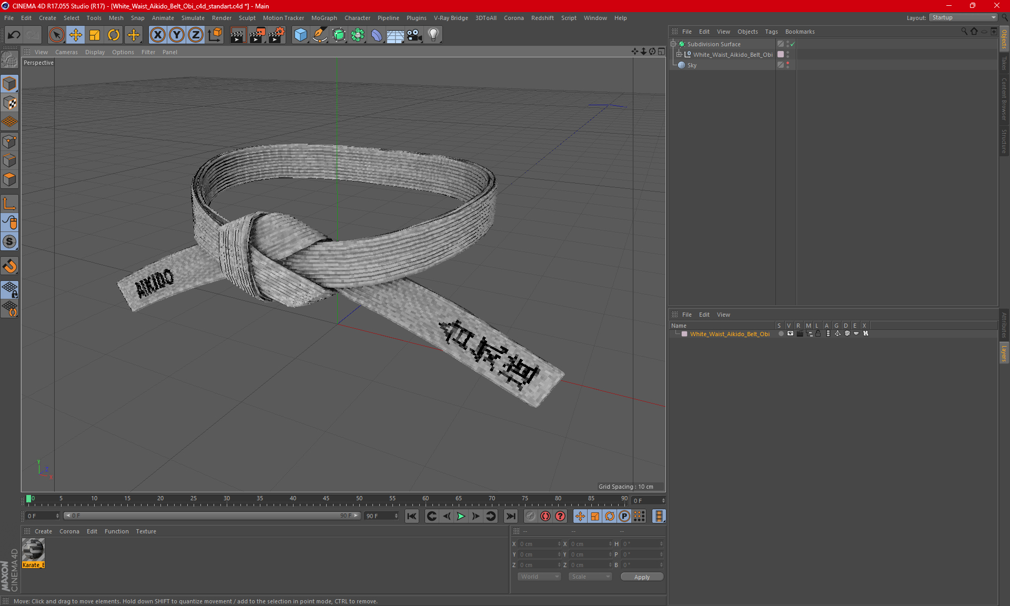The width and height of the screenshot is (1010, 606).
Task: Open the World coordinate dropdown
Action: 539,577
